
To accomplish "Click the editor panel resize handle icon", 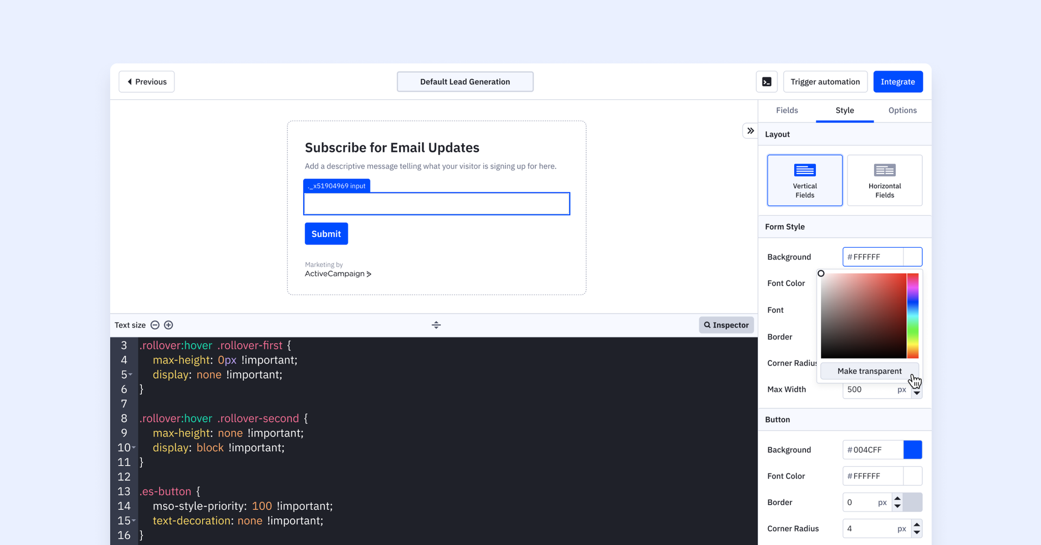I will click(x=436, y=325).
